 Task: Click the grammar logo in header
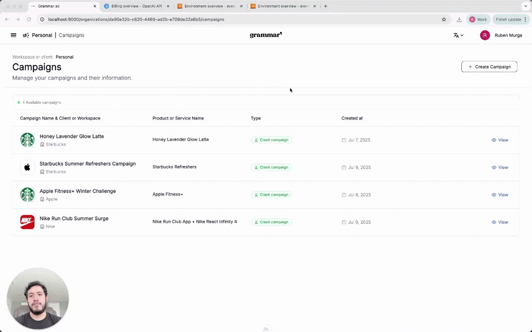coord(266,35)
